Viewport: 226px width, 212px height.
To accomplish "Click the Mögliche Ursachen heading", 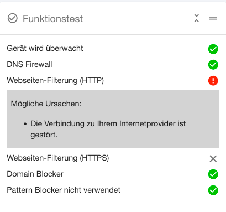I will pos(46,104).
